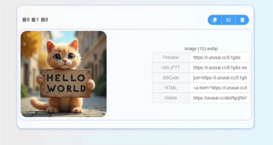The image size is (273, 145).
Task: Click the Delete link field
Action: click(220, 98)
